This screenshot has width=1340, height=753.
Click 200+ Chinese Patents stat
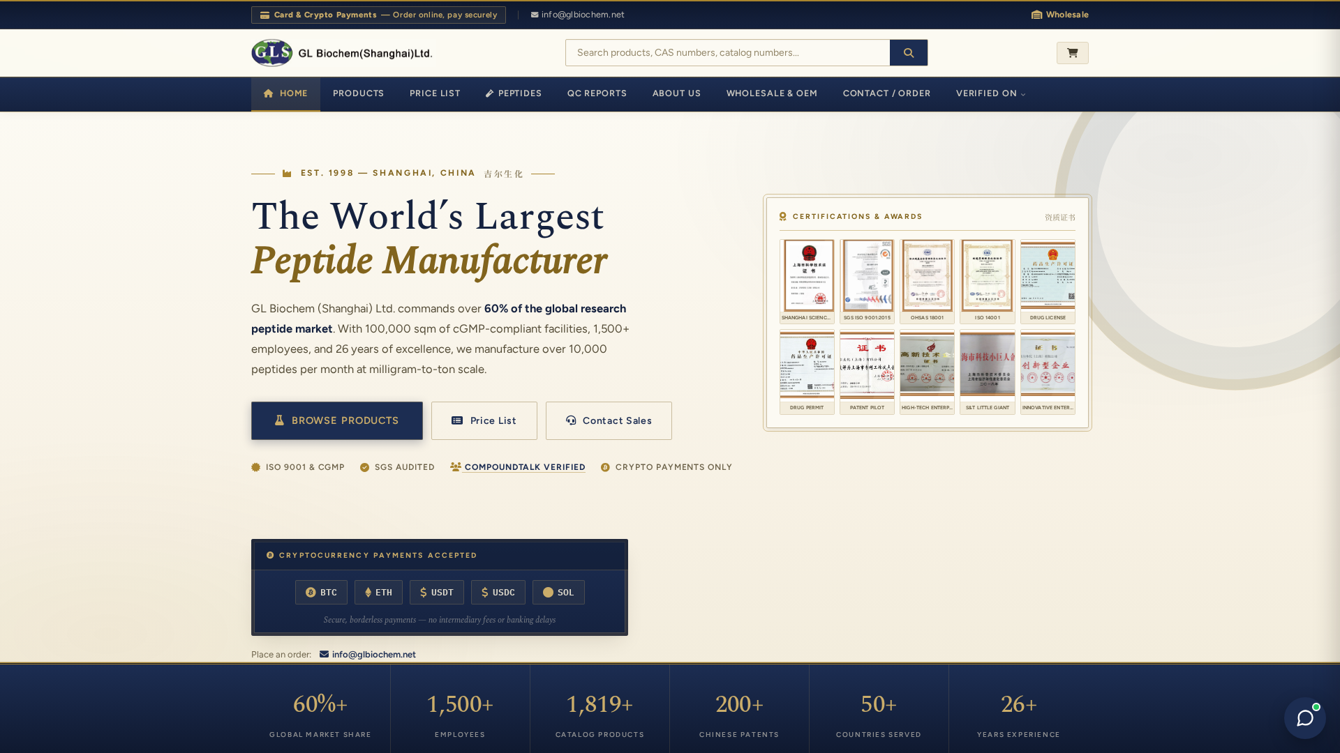(x=739, y=715)
